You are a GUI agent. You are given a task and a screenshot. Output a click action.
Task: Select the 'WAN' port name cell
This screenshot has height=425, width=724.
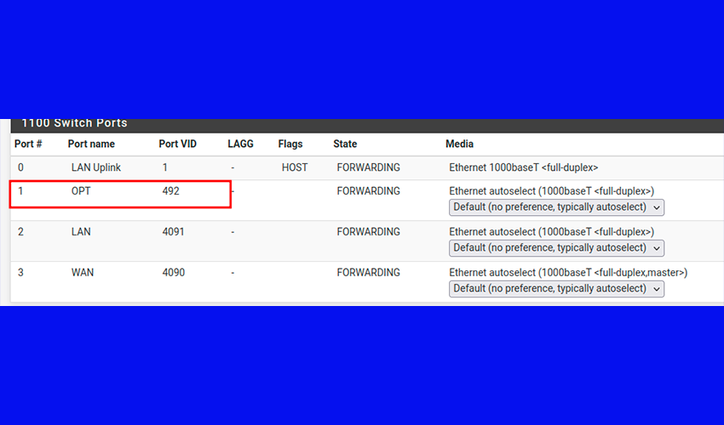click(x=83, y=272)
